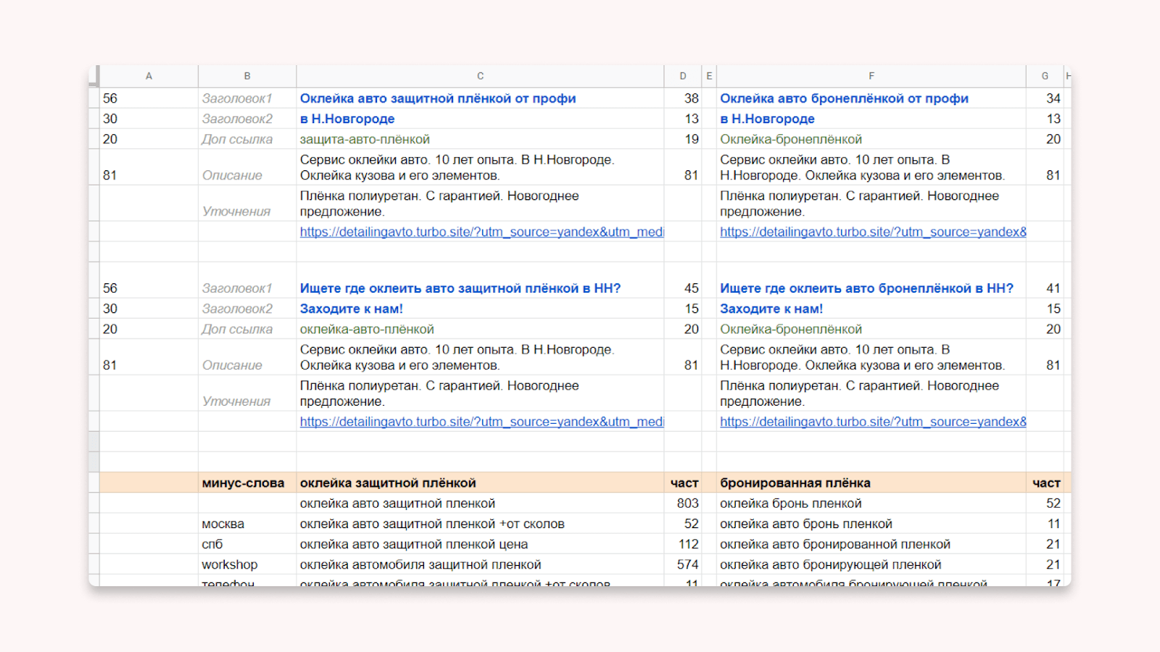The image size is (1160, 652).
Task: Click the 'минус-слова' header cell
Action: click(243, 483)
